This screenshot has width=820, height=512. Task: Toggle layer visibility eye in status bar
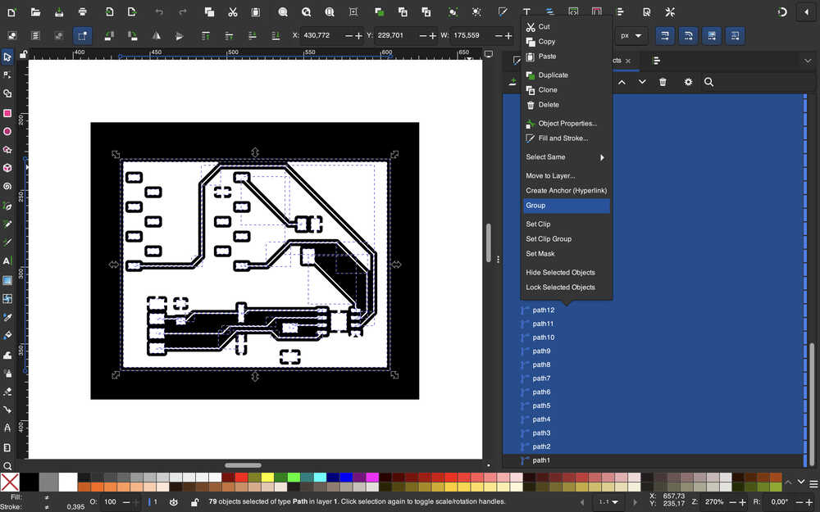tap(174, 501)
